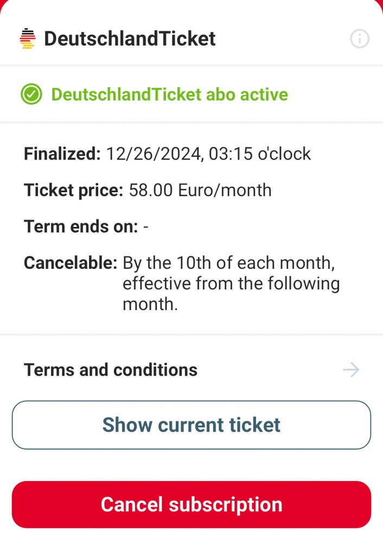The width and height of the screenshot is (383, 556).
Task: Click the "effective from the following" line
Action: (x=231, y=284)
